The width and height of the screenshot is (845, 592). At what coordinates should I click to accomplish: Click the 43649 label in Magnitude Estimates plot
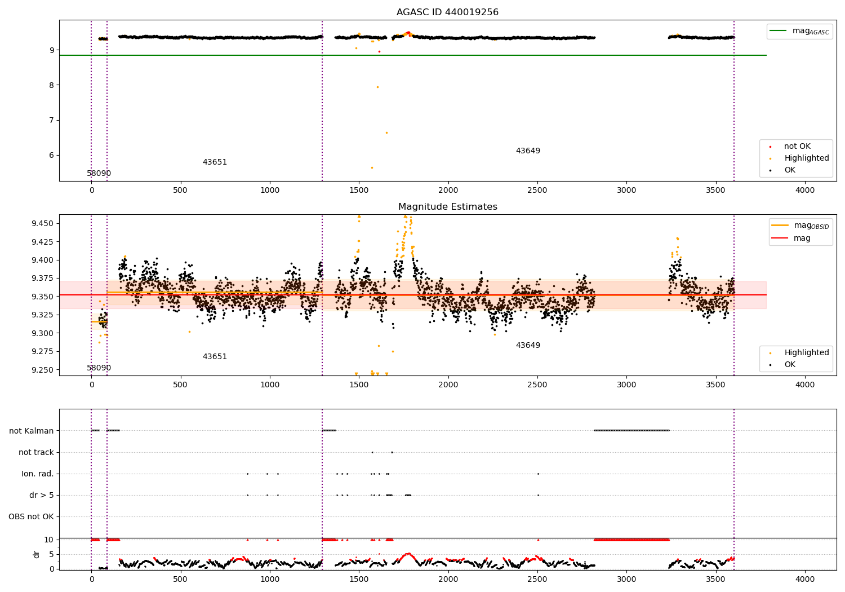coord(528,346)
